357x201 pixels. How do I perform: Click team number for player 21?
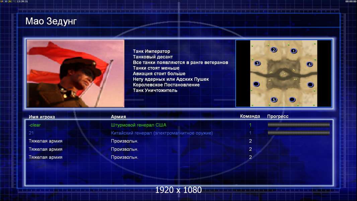[x=250, y=133]
